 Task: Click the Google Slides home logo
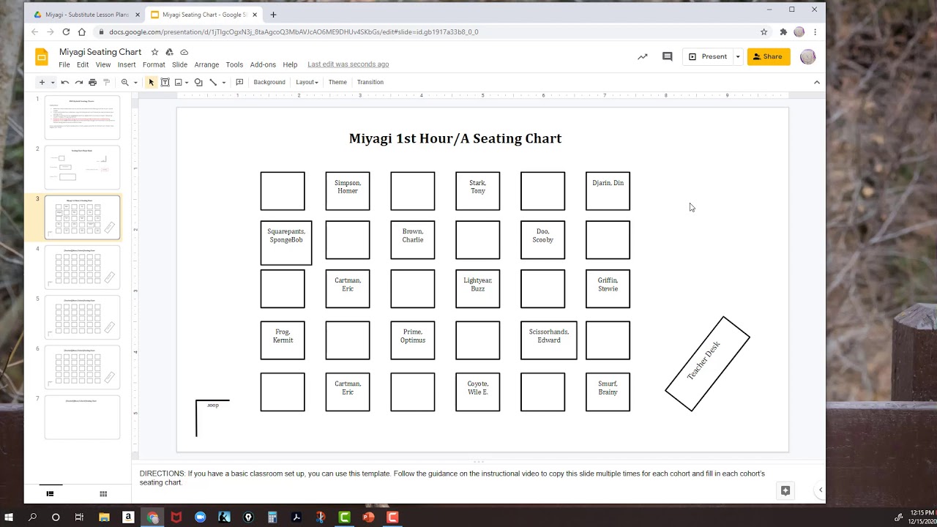(42, 57)
